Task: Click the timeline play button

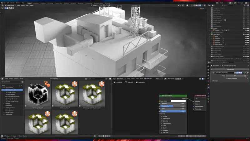Action: (105, 136)
